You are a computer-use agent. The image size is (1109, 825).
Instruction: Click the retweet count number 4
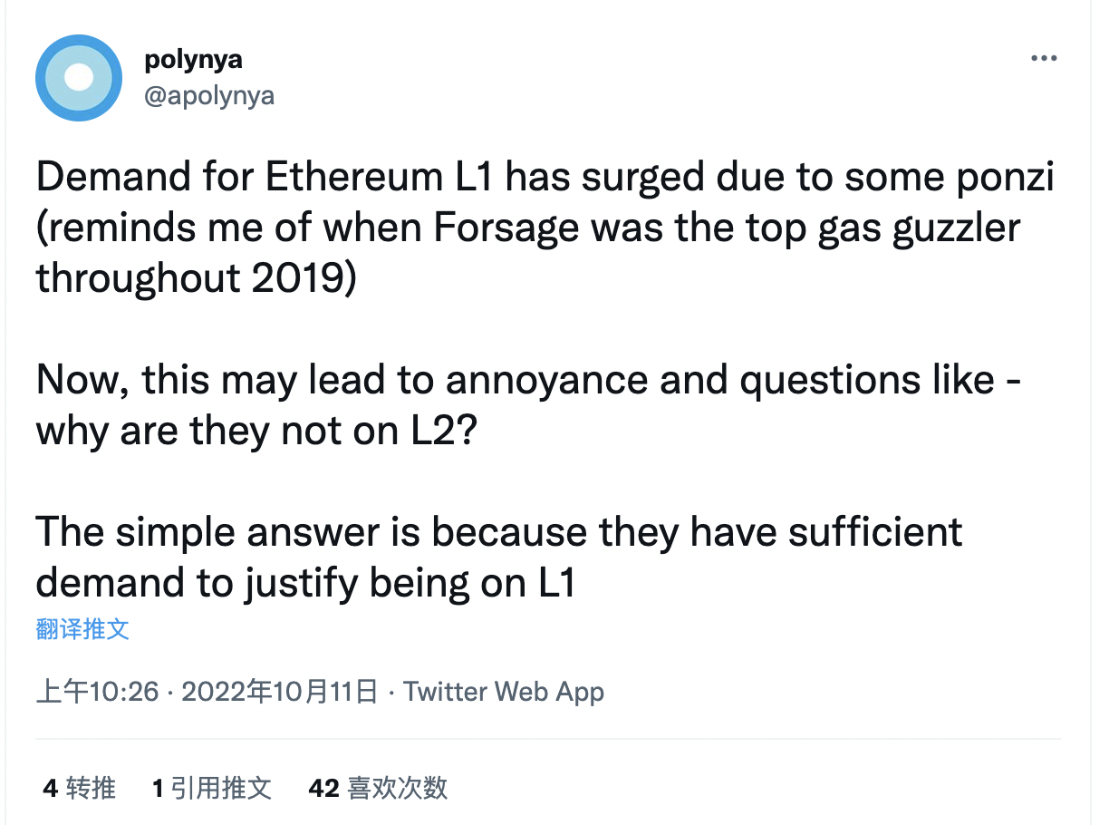pyautogui.click(x=50, y=788)
